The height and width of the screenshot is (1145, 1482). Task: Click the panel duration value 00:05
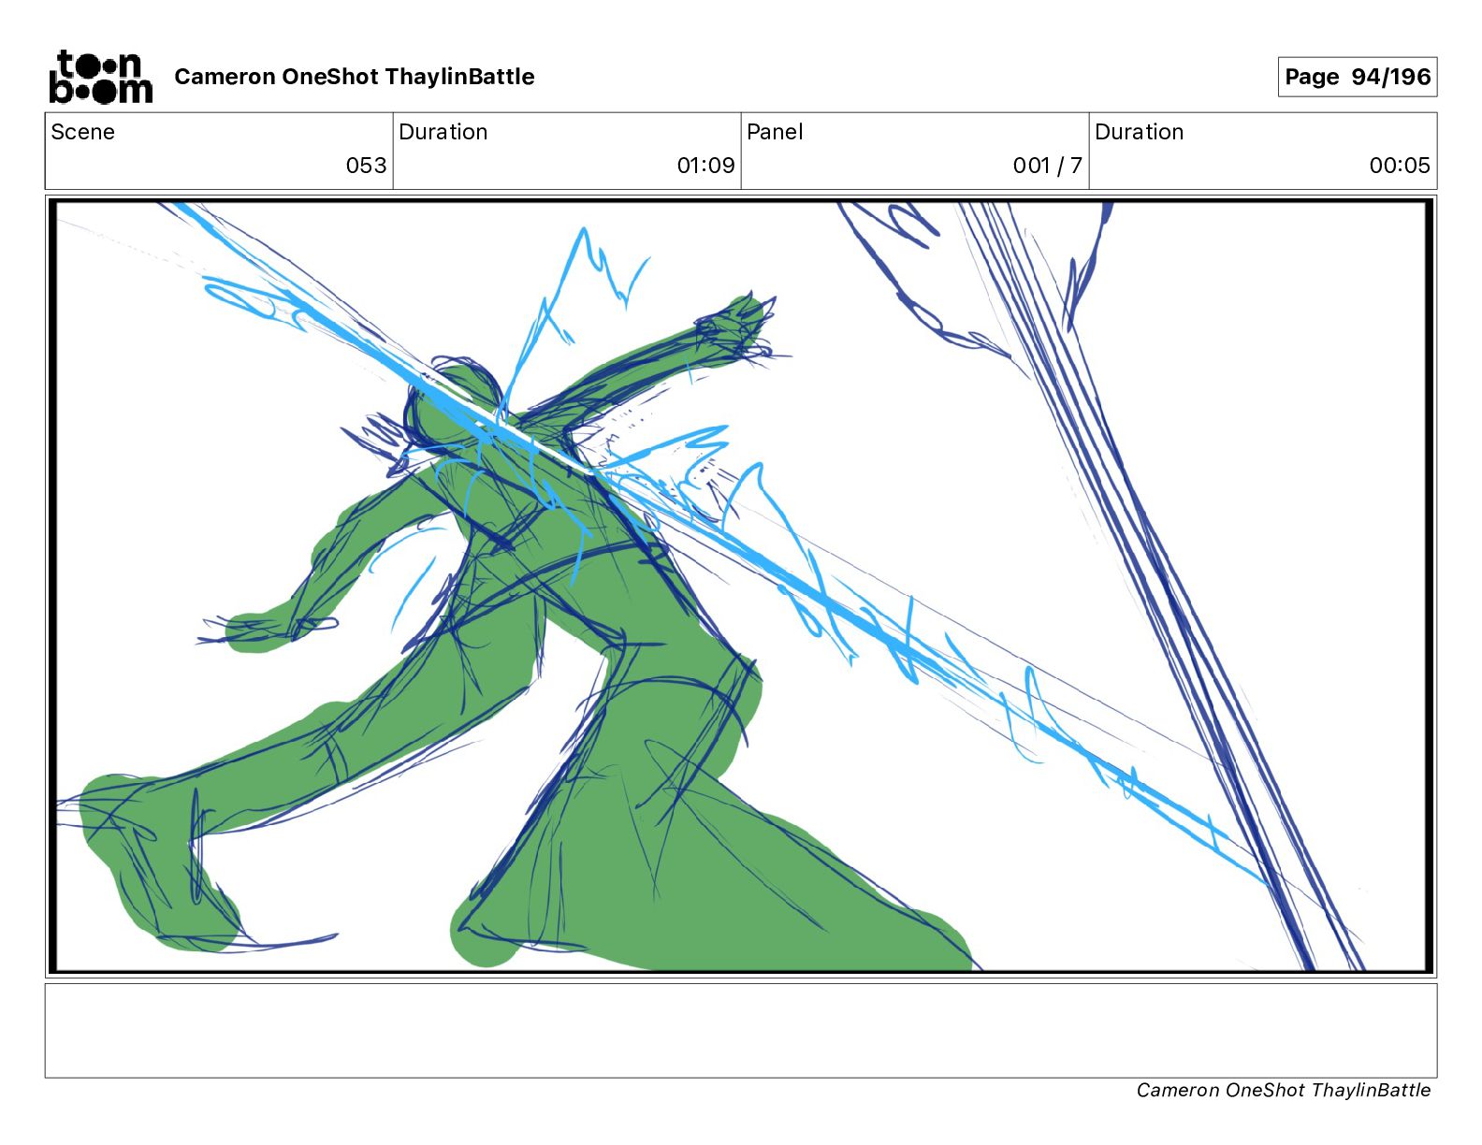point(1400,166)
